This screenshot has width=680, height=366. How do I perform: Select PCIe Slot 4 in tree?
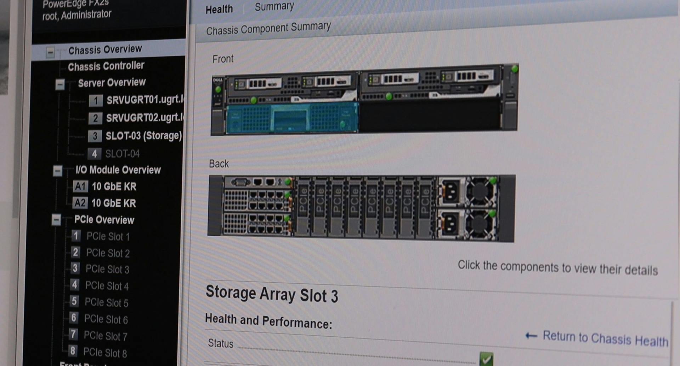[x=107, y=286]
